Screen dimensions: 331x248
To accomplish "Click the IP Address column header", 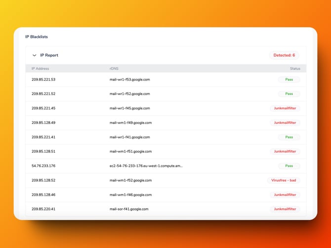I will (40, 69).
